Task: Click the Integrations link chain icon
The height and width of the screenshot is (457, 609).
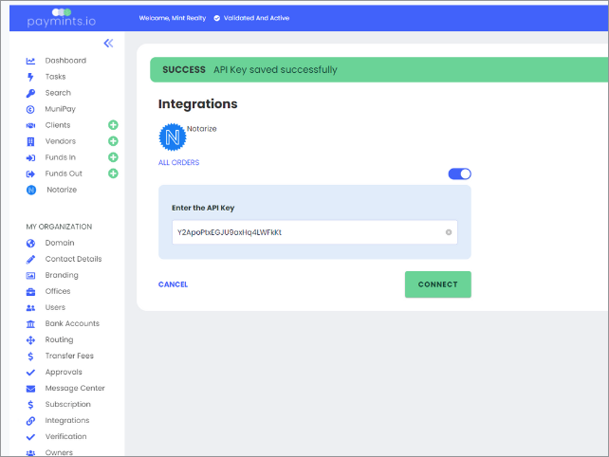Action: (x=30, y=421)
